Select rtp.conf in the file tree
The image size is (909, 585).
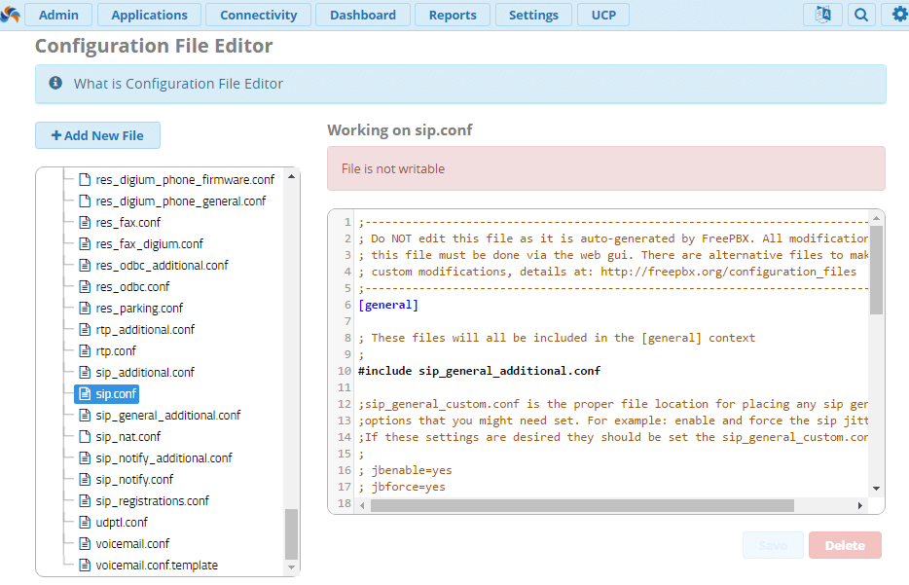tap(116, 351)
